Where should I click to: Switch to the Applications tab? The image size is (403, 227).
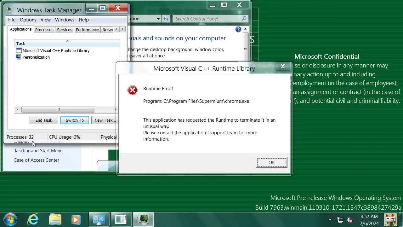(21, 29)
